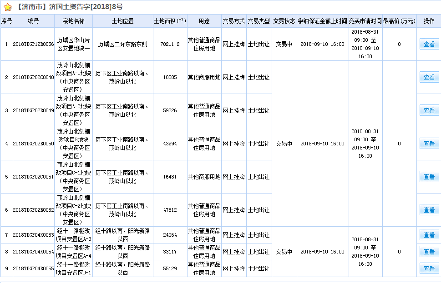Screen dimensions: 441x283
Task: Select the parcel code 2018TDGP12R0056 cell
Action: [33, 44]
